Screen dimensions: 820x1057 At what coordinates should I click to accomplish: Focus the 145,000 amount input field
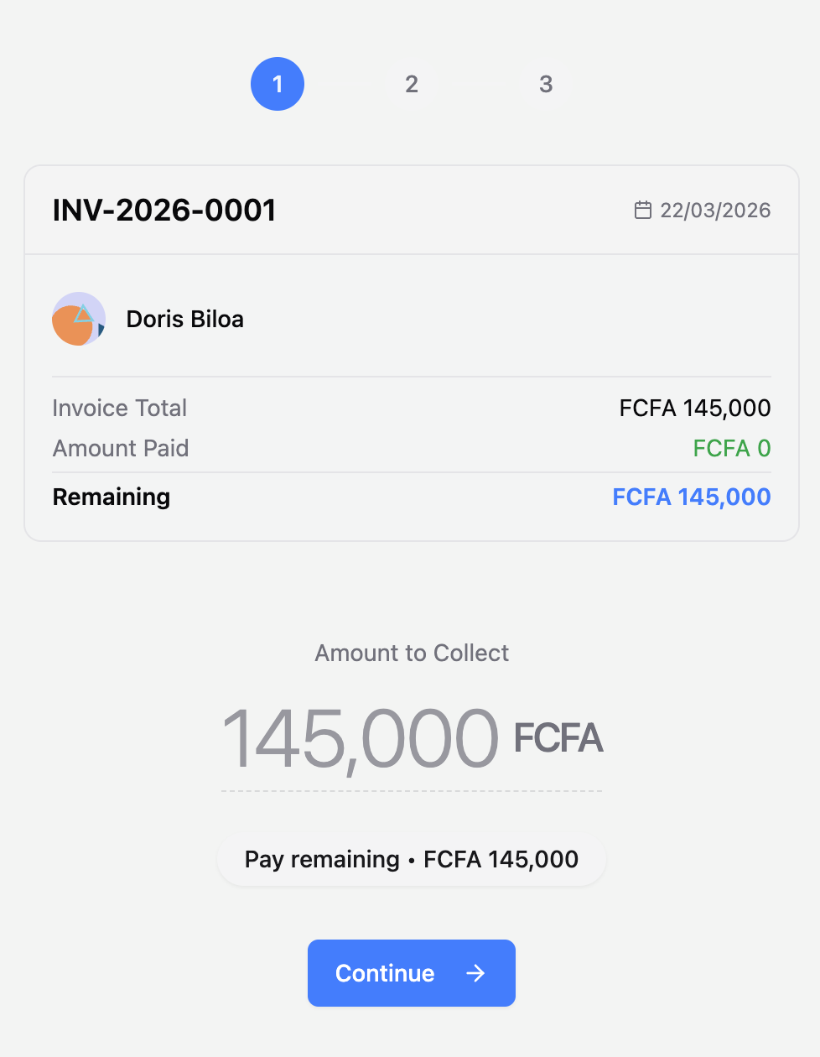point(361,739)
